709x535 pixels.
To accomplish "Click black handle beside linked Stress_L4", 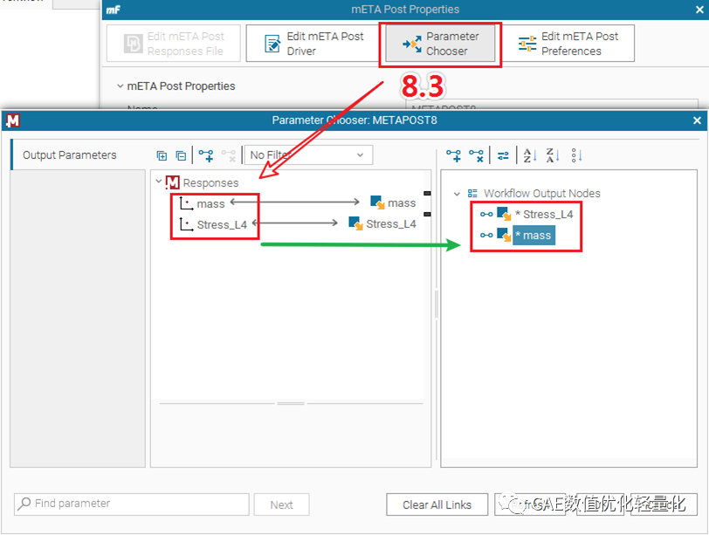I will click(x=427, y=214).
